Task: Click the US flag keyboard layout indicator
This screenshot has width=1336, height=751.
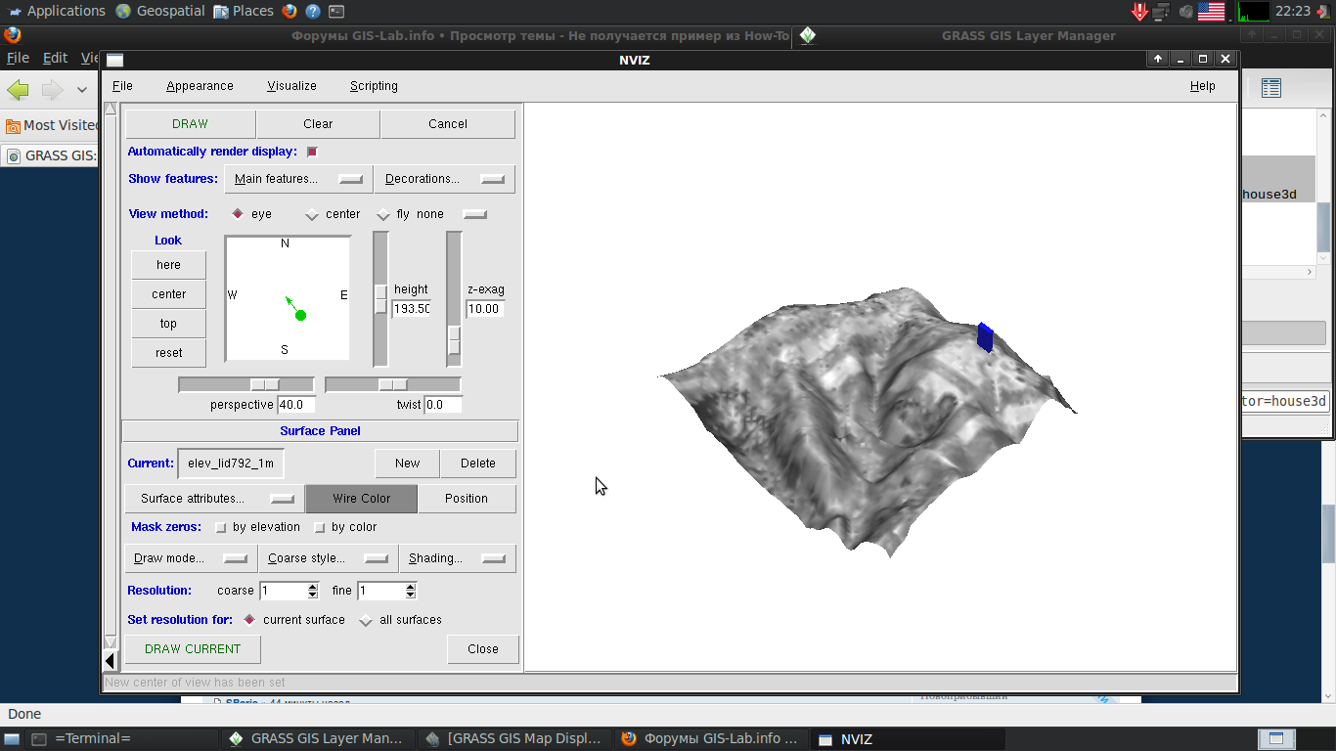Action: point(1211,11)
